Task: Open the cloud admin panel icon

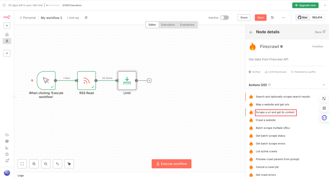Action: [7, 135]
